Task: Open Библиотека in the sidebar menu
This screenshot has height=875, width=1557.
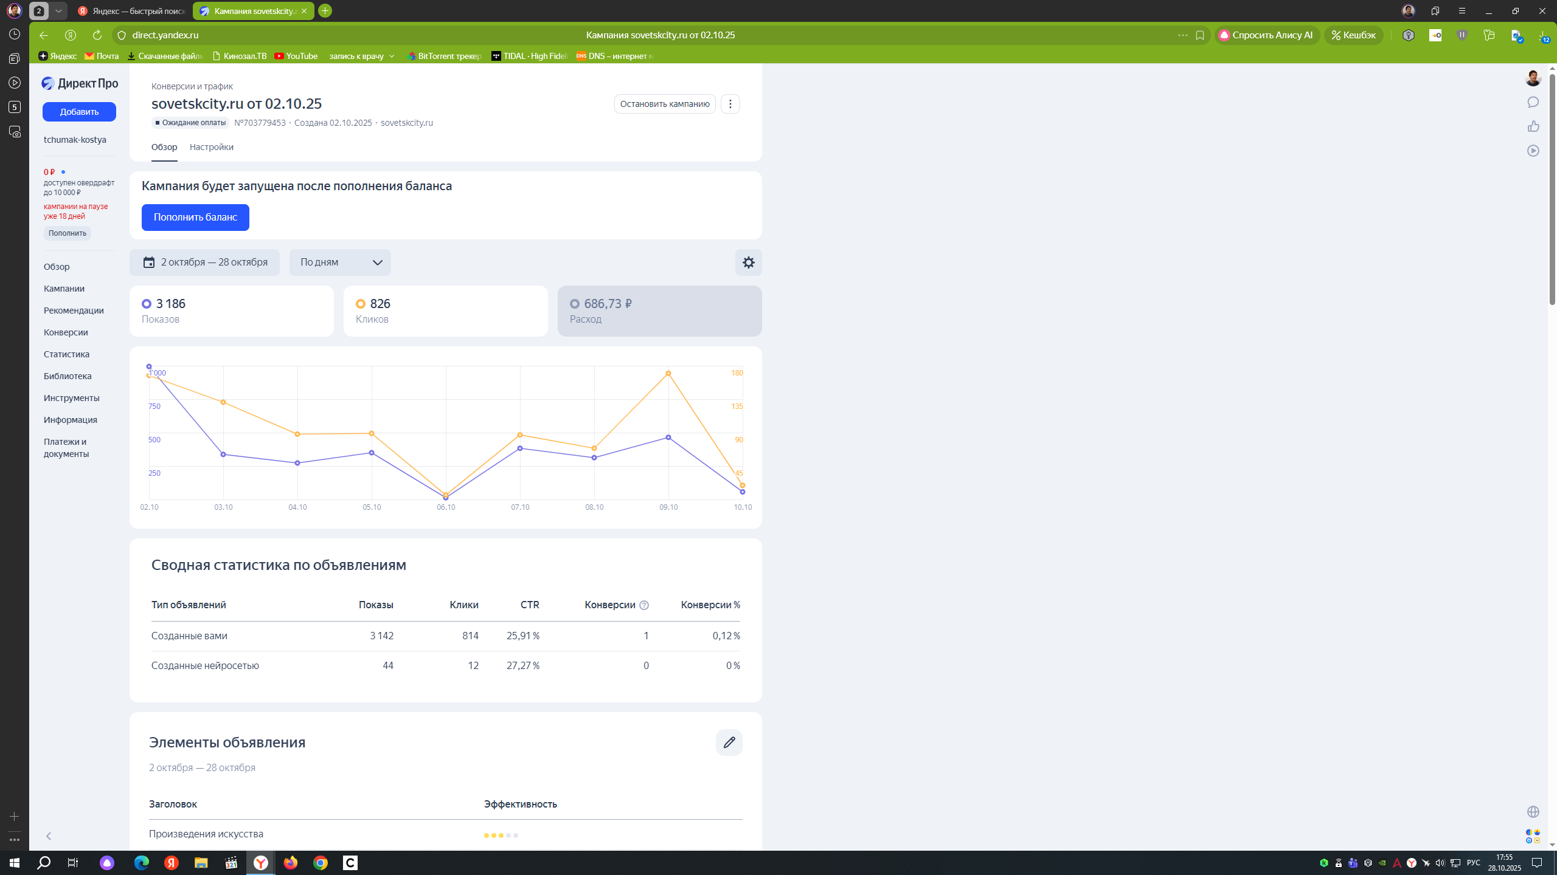Action: (68, 376)
